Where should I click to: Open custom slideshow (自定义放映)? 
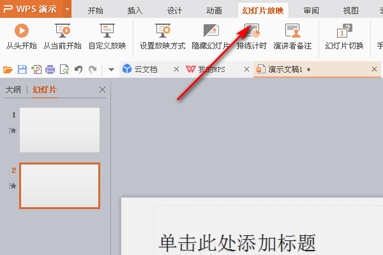(x=107, y=37)
